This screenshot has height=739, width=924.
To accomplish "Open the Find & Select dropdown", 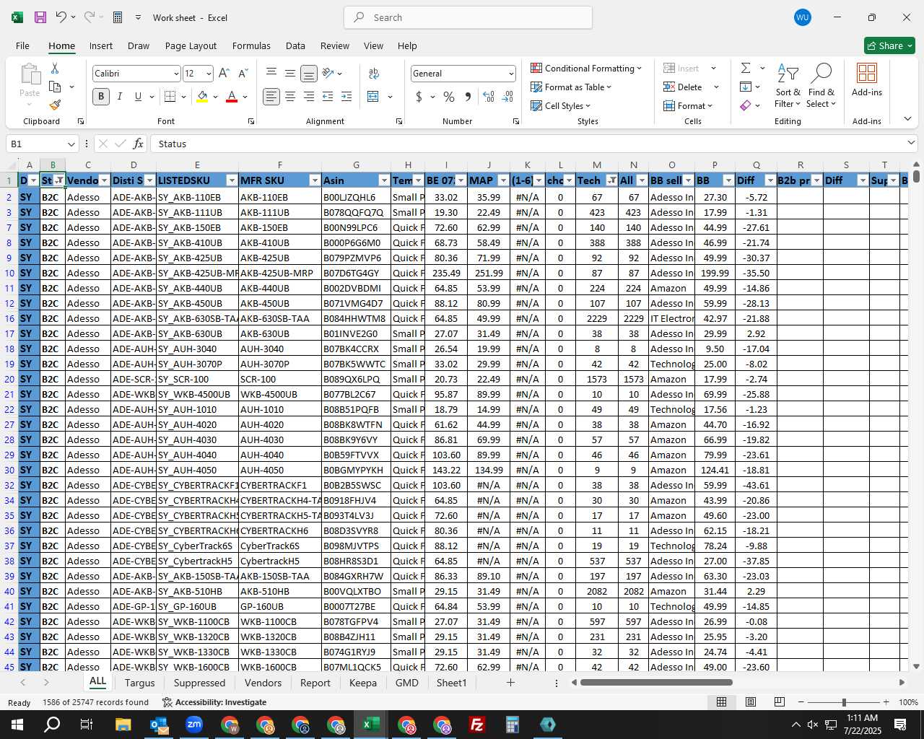I will coord(821,86).
